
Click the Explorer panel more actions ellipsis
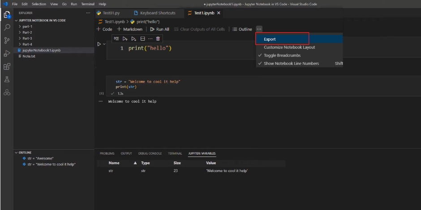[x=88, y=13]
